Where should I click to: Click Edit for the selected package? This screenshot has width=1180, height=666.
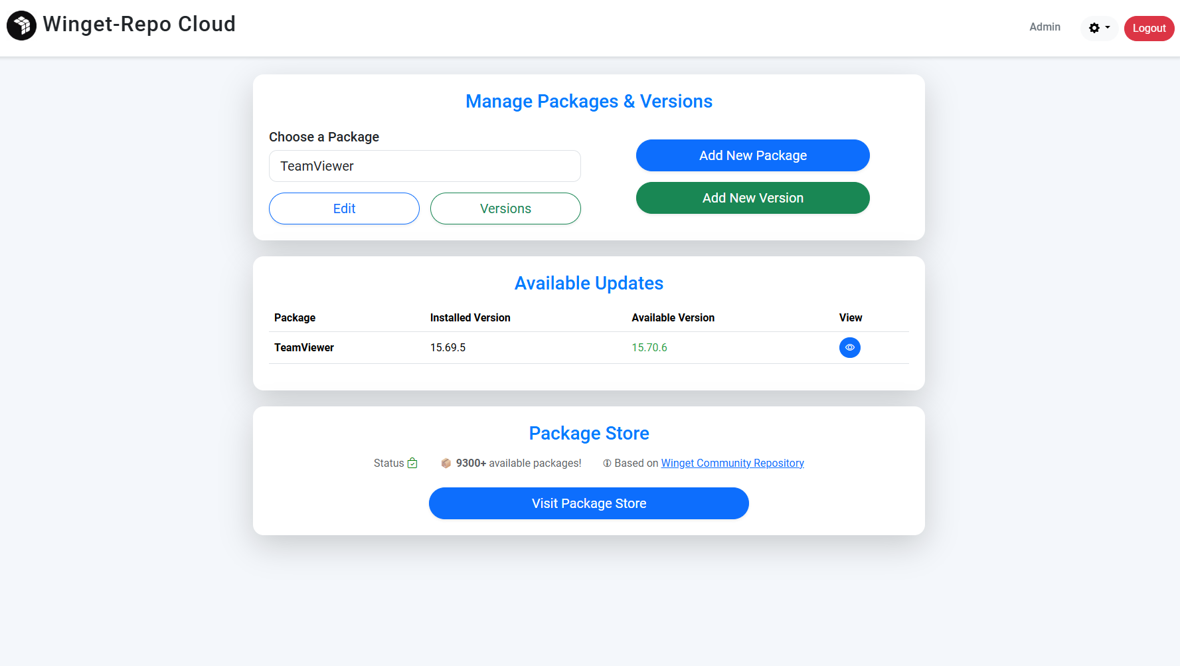344,208
